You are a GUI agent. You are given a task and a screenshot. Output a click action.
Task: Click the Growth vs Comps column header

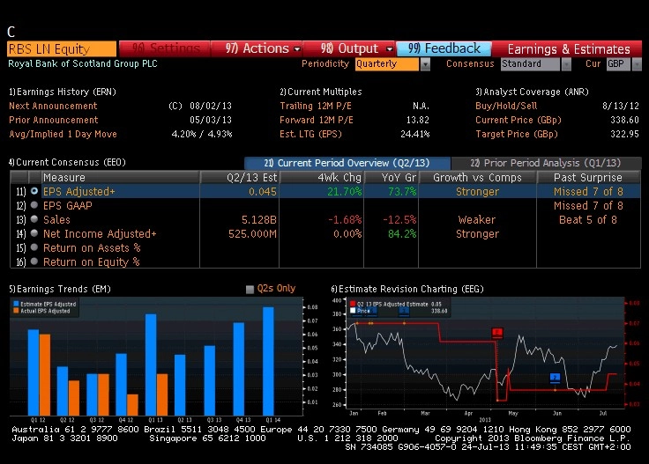[477, 177]
